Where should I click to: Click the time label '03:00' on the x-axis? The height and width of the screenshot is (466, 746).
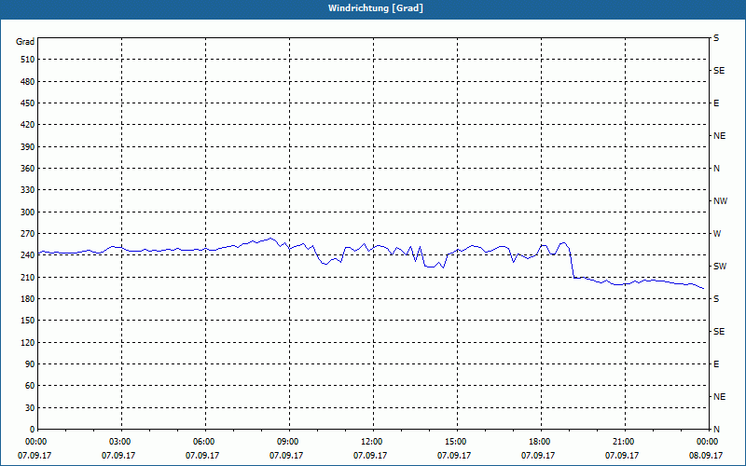pos(119,442)
